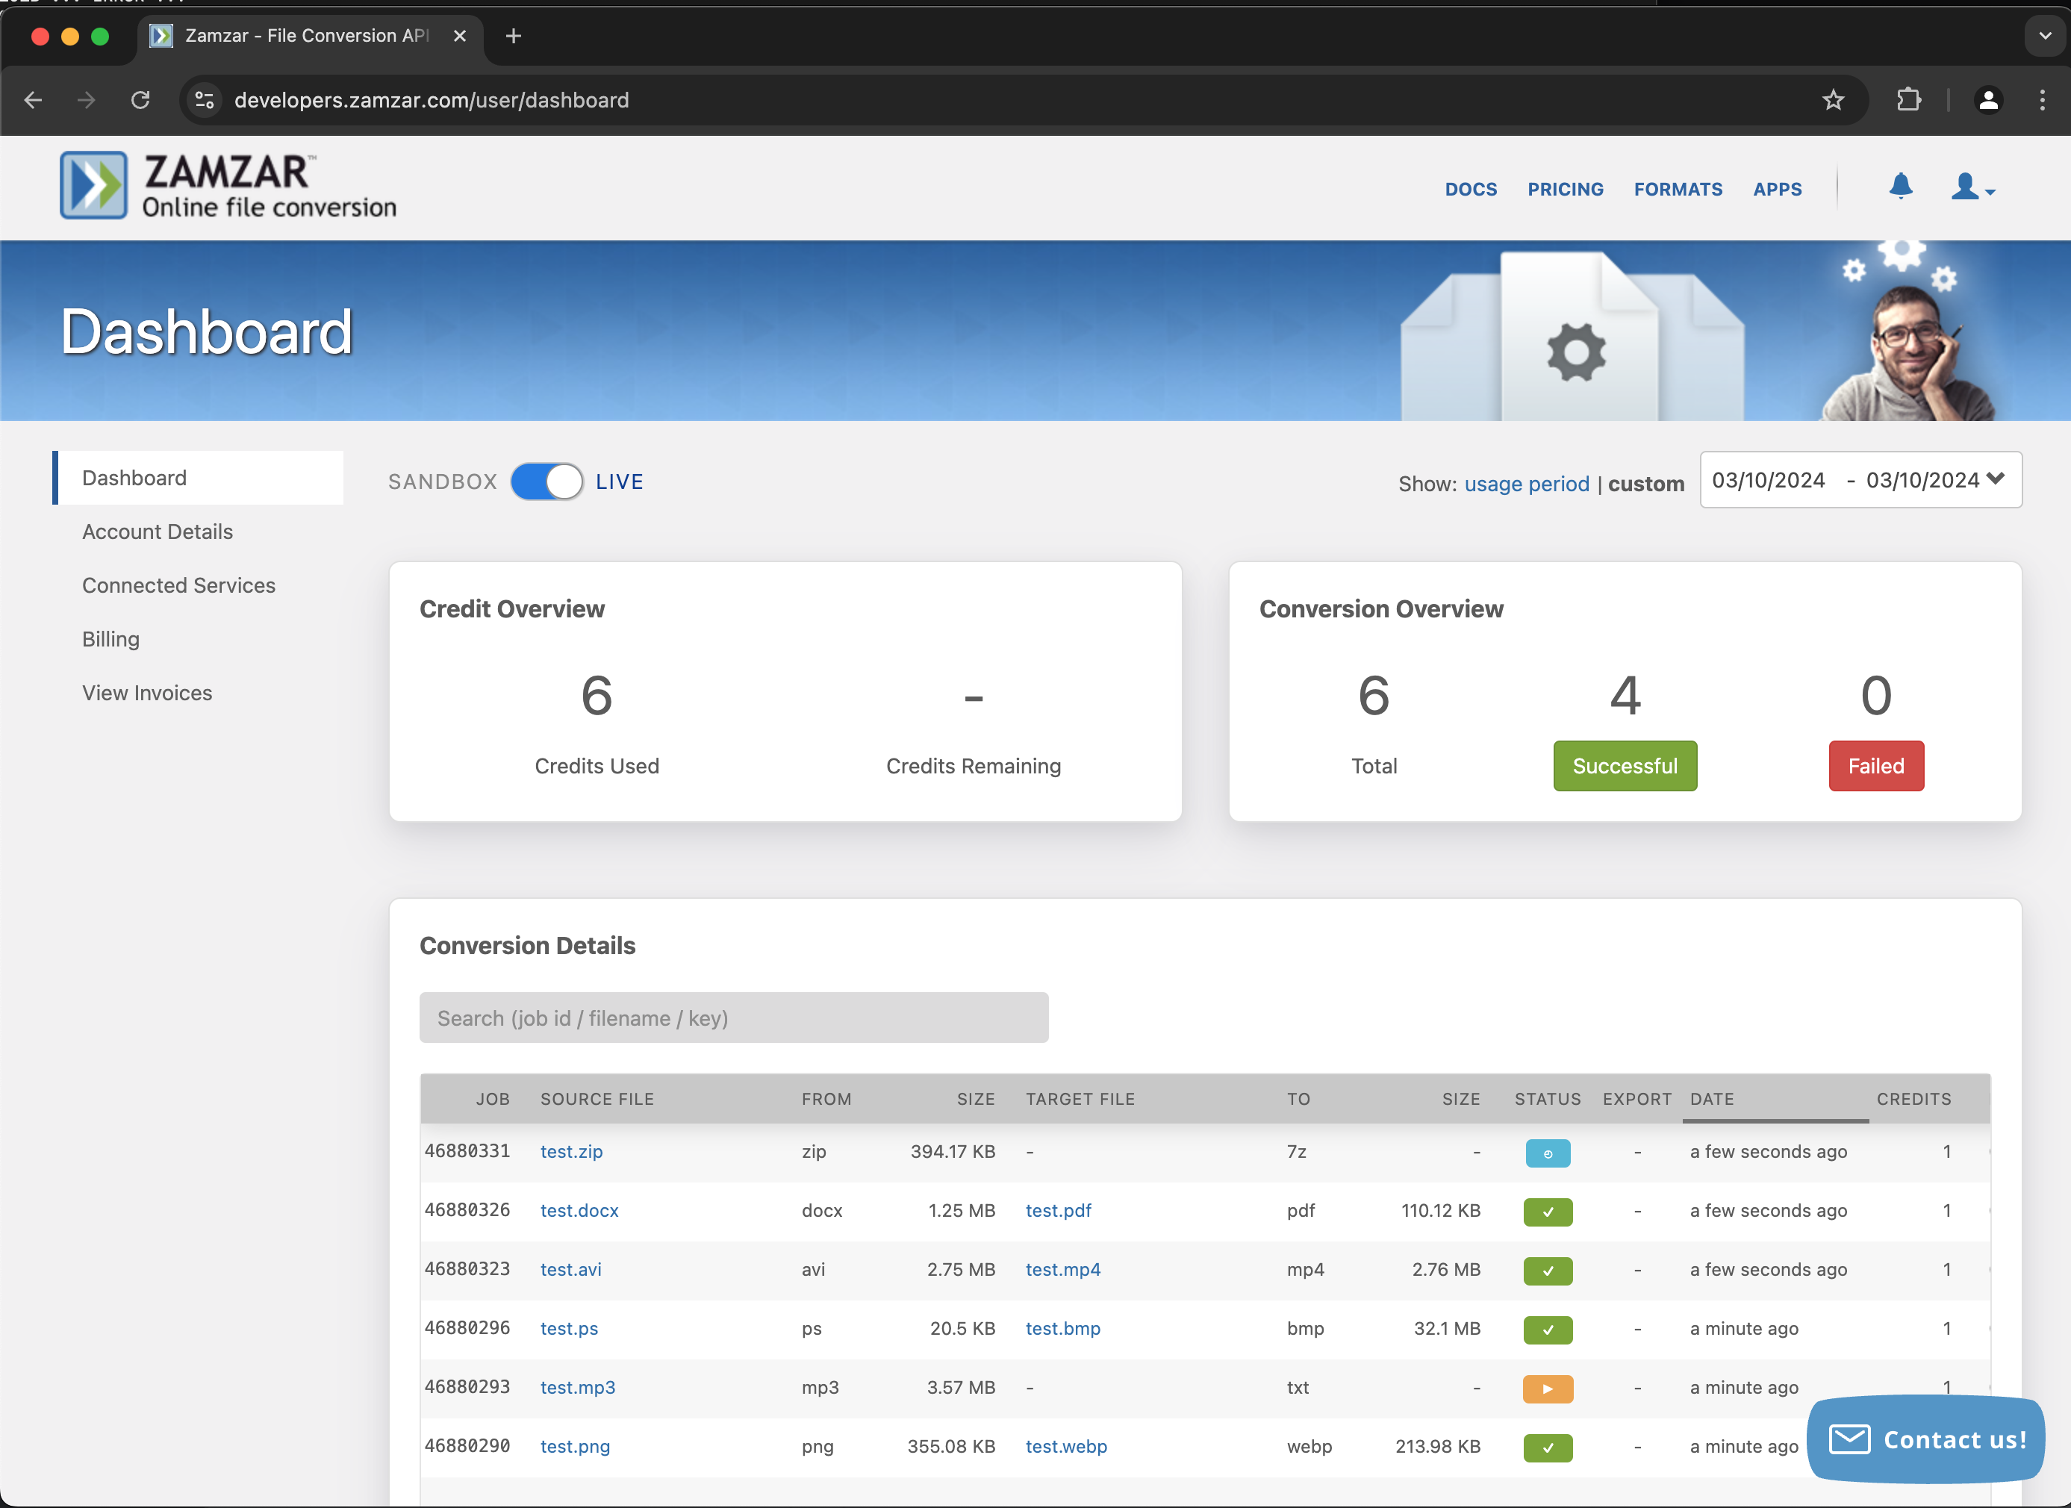The height and width of the screenshot is (1508, 2071).
Task: Open the test.mp4 target file link
Action: click(1063, 1269)
